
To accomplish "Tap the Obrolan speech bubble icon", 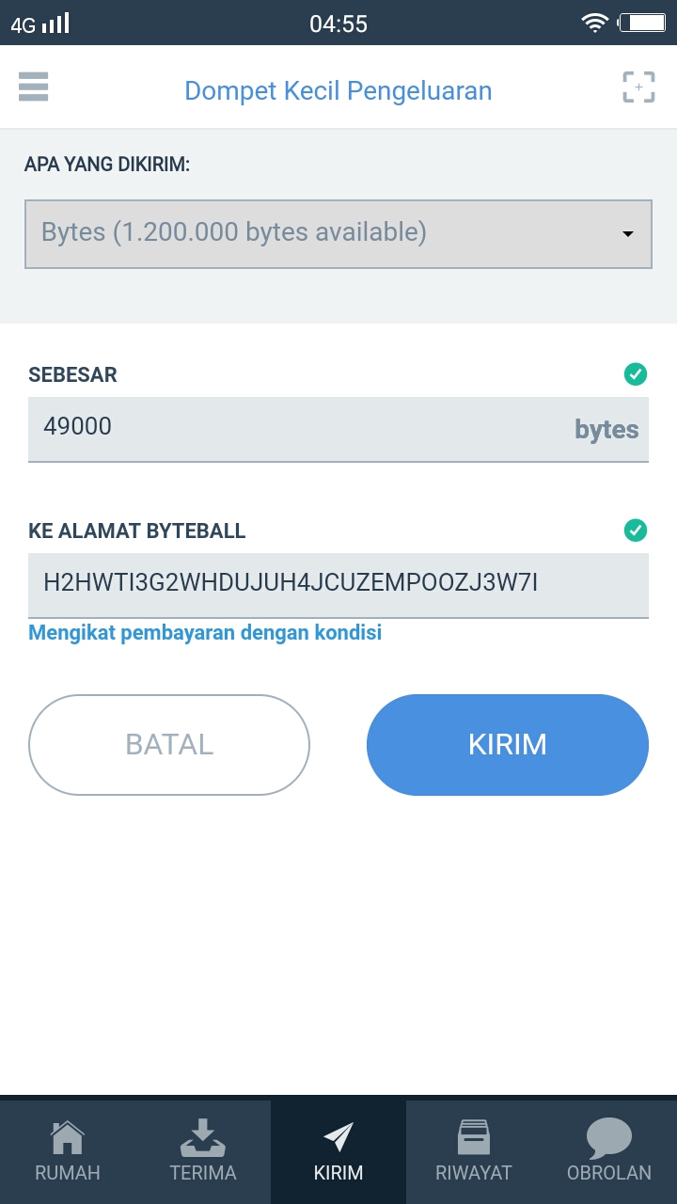I will [608, 1138].
